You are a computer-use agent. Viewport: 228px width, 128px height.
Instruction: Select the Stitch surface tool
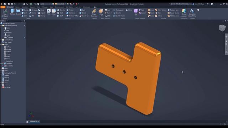tap(151, 10)
